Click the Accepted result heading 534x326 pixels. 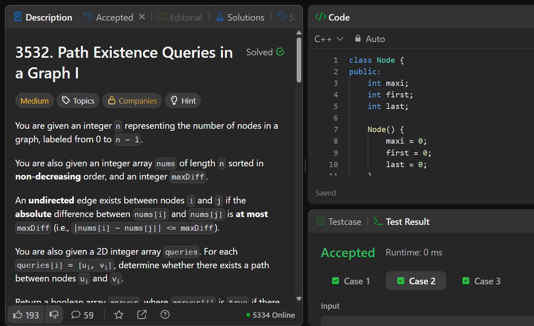pyautogui.click(x=348, y=253)
